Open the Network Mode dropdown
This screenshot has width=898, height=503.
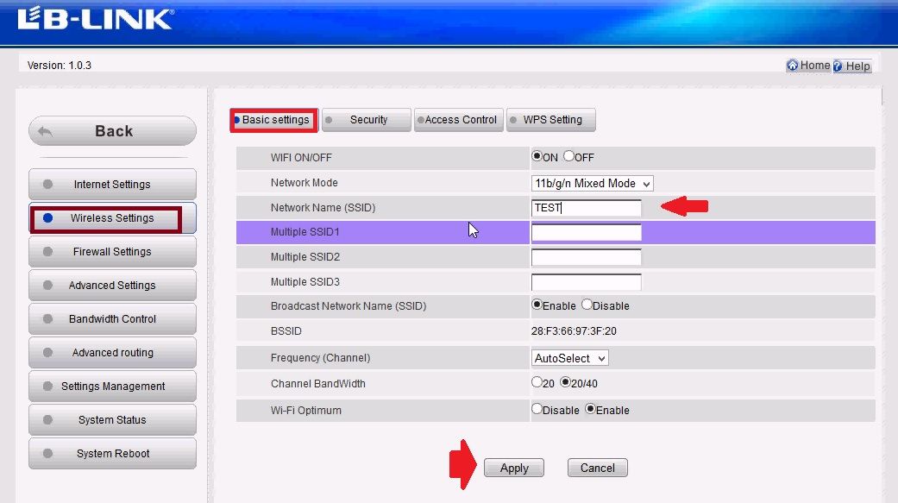click(592, 183)
